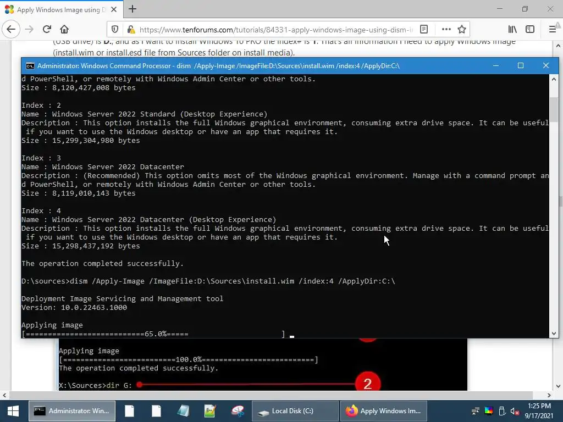Click 'Windows Server 2022 Standard (Desktop Experience)' name
563x422 pixels.
160,114
